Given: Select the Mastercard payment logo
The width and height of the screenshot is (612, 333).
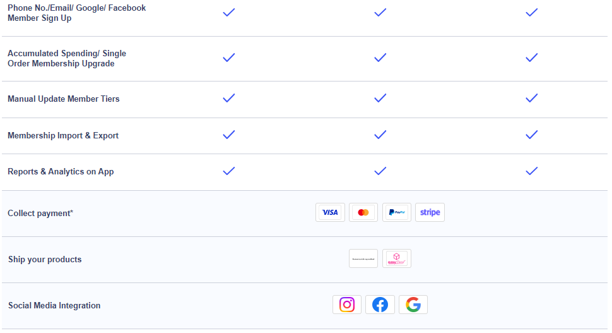Looking at the screenshot, I should tap(363, 212).
